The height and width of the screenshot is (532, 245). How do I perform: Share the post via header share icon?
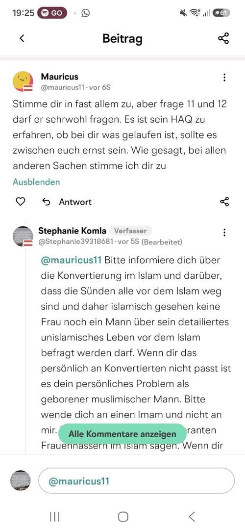point(223,38)
